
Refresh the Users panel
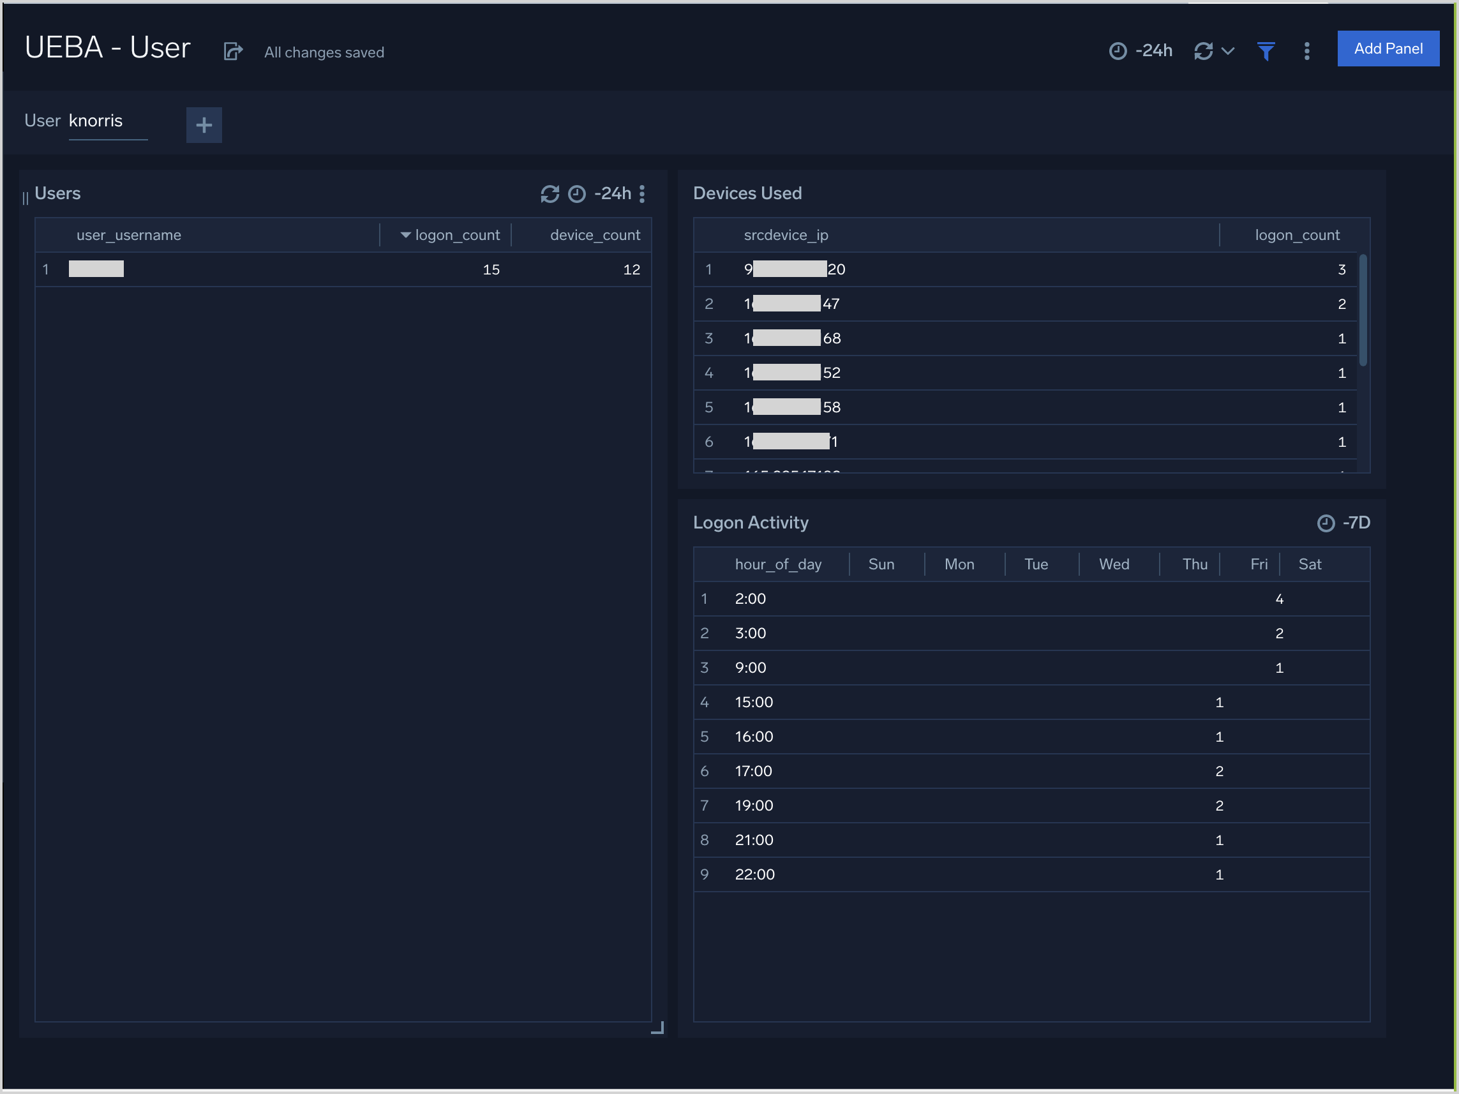pyautogui.click(x=550, y=194)
